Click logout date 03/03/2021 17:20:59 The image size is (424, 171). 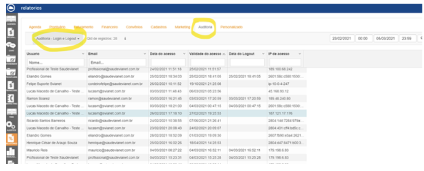point(245,98)
